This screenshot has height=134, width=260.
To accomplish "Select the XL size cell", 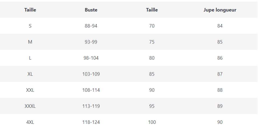I will 30,74.
